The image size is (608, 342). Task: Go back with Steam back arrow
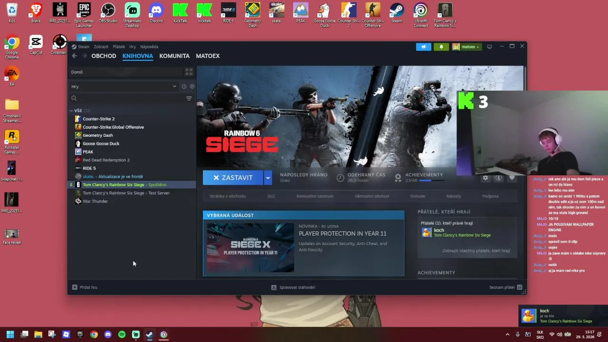click(x=75, y=56)
